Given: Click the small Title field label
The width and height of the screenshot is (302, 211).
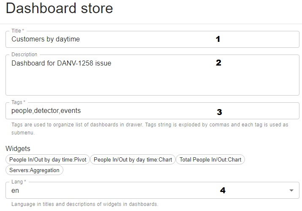Looking at the screenshot, I should [x=18, y=31].
